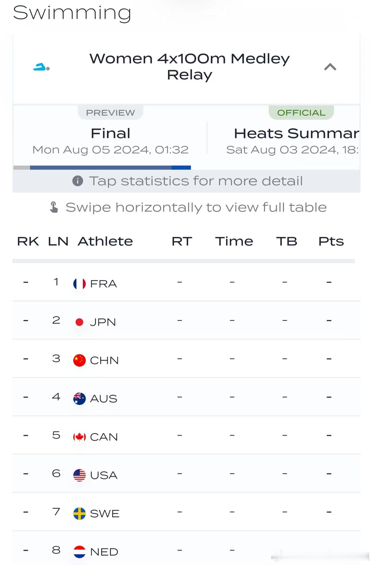Select the China flag icon
373x565 pixels.
[x=80, y=360]
